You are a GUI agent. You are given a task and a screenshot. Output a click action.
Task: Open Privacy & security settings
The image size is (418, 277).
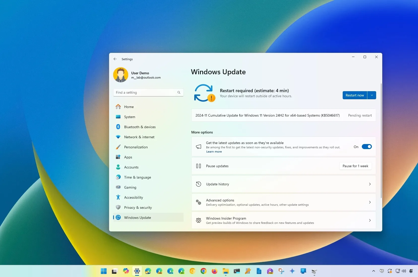[148, 207]
